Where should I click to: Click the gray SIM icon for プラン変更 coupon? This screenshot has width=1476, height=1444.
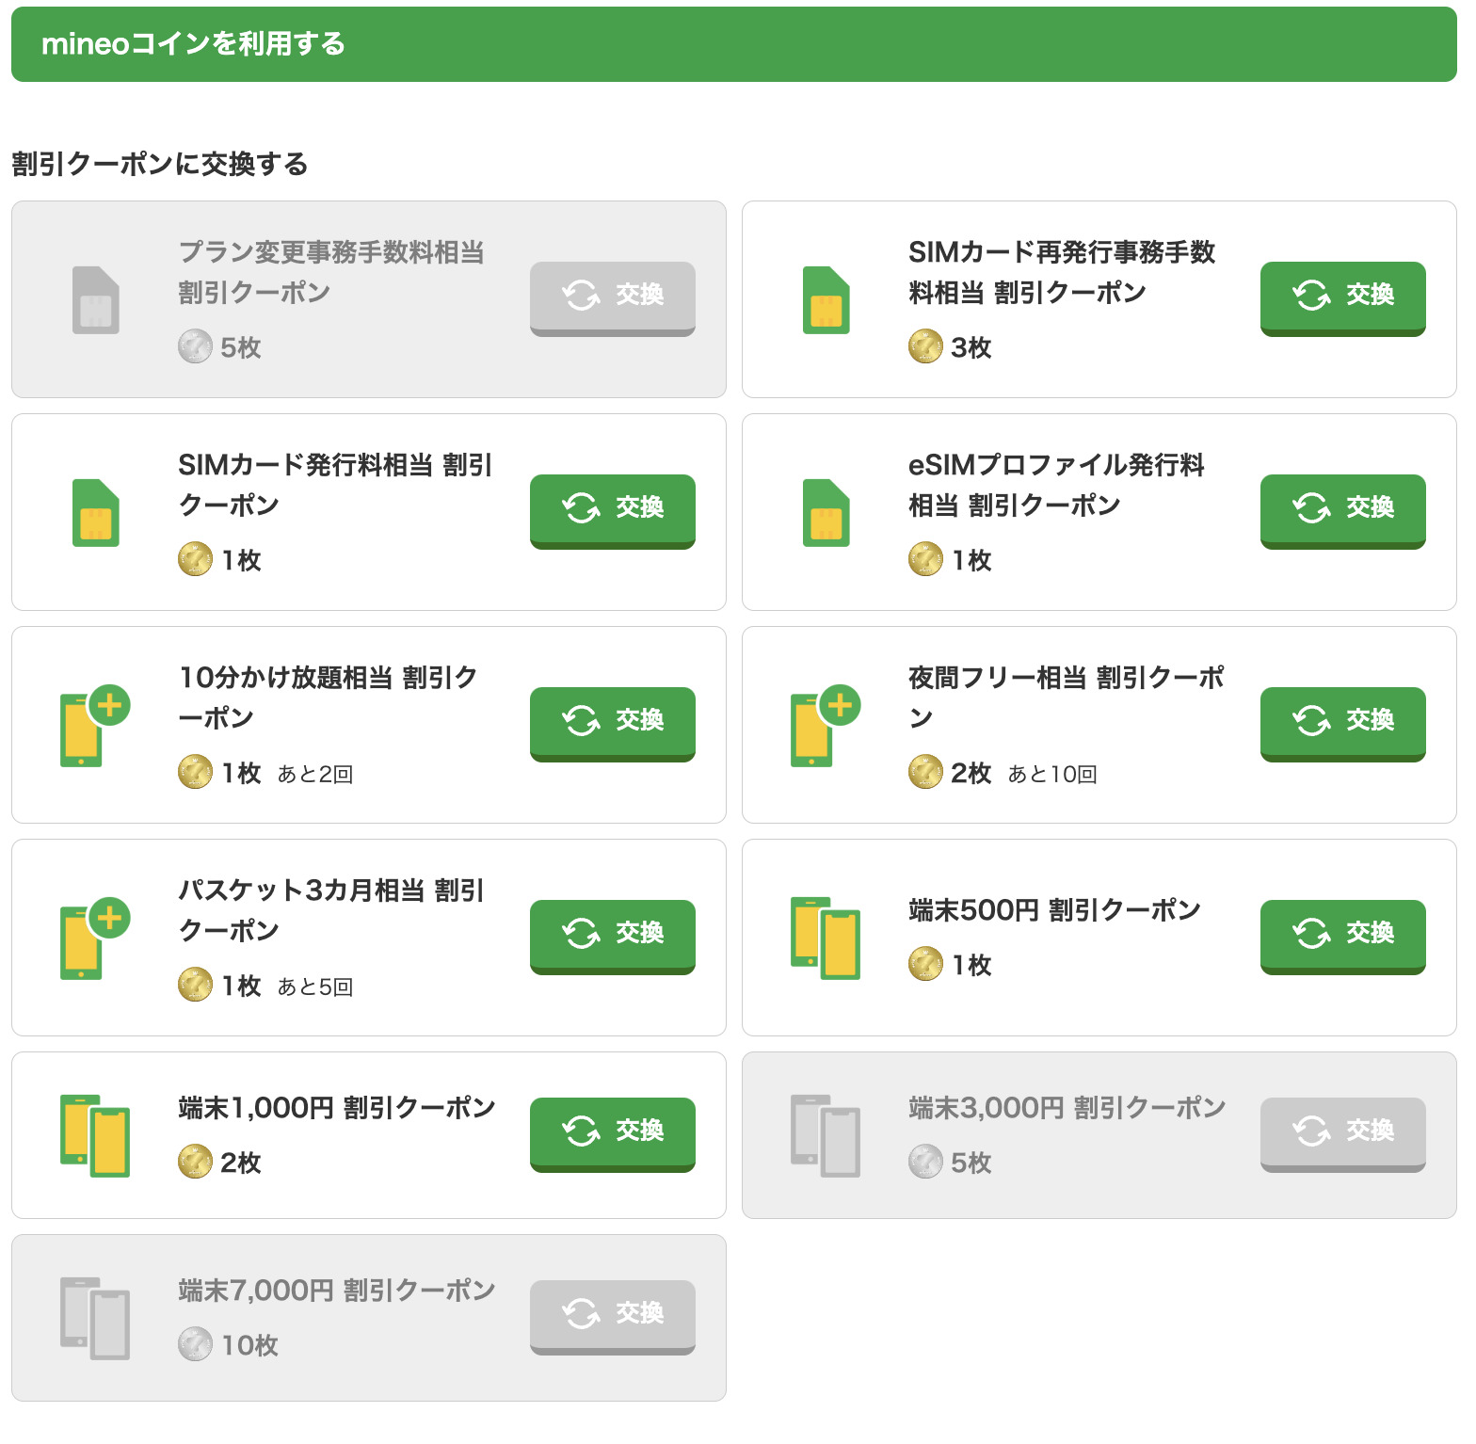pos(95,300)
